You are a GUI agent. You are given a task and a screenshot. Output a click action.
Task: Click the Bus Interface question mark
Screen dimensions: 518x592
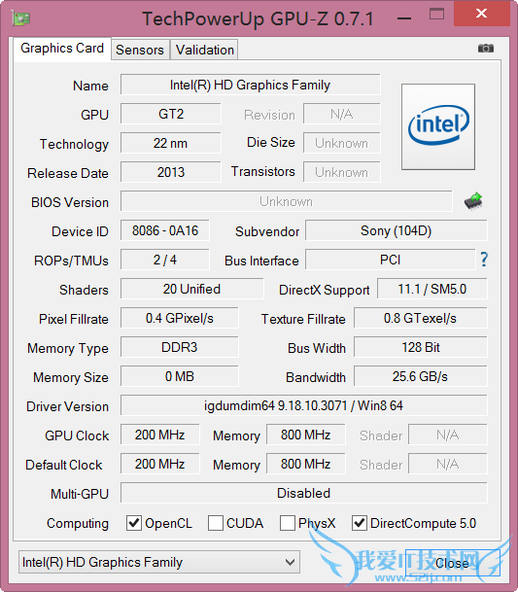(484, 260)
